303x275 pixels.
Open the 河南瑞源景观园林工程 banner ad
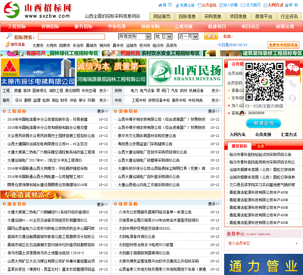click(x=112, y=72)
